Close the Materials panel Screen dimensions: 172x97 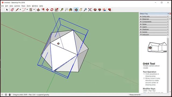(168, 19)
